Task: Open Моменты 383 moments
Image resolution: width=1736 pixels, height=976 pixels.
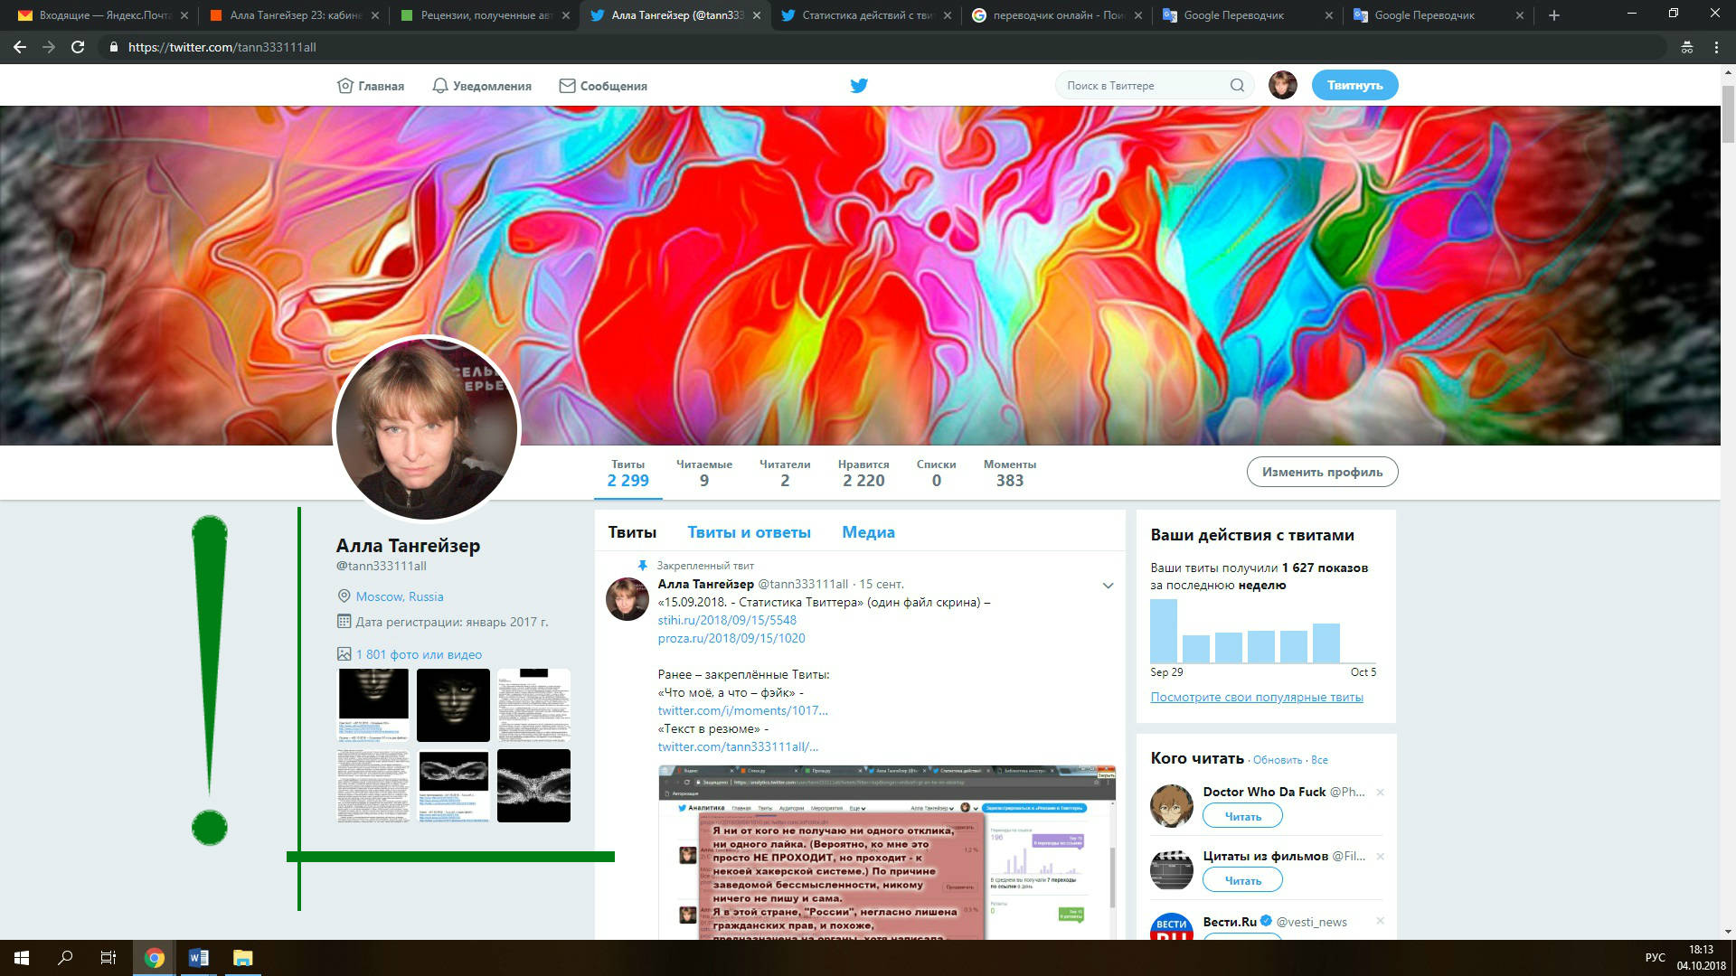Action: (x=1010, y=473)
